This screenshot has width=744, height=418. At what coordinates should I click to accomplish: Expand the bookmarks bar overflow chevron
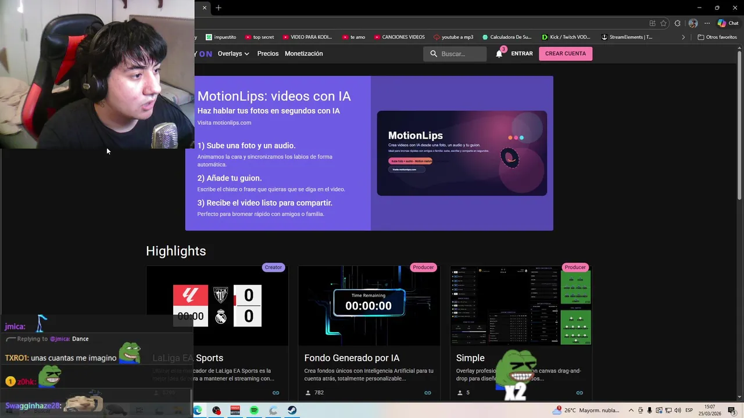coord(683,37)
